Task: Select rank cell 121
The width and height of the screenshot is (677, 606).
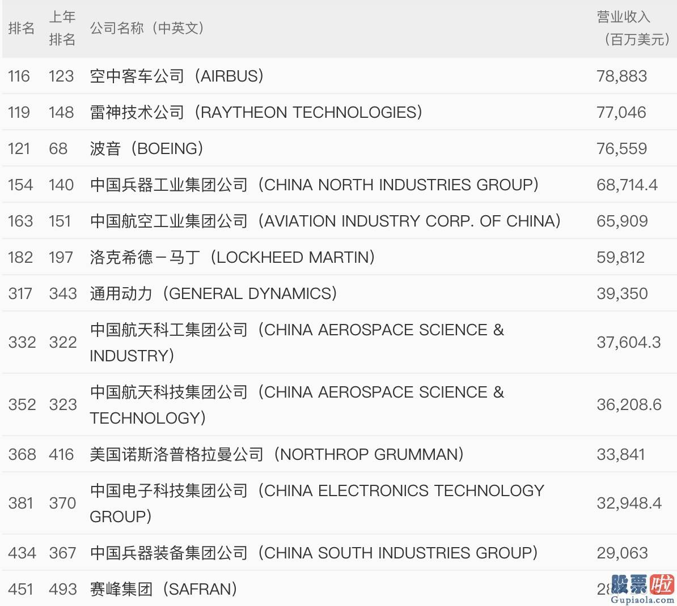Action: tap(19, 148)
